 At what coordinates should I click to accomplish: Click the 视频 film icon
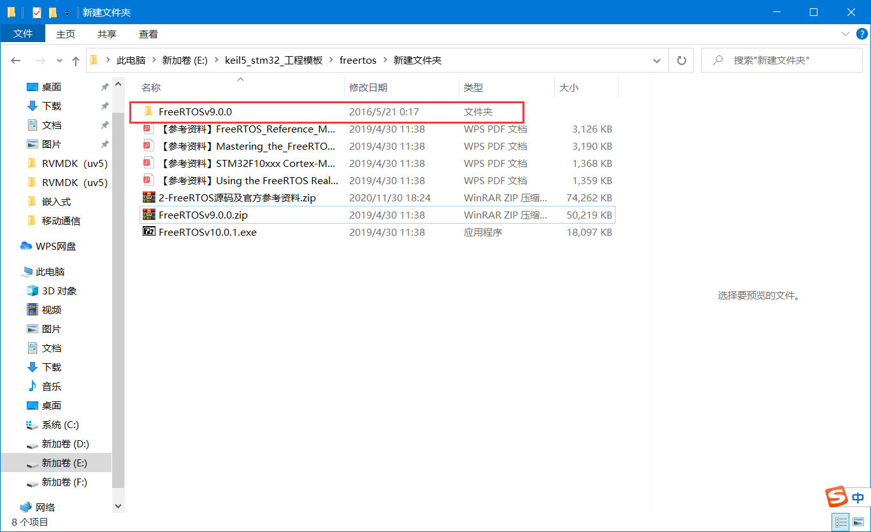[32, 310]
